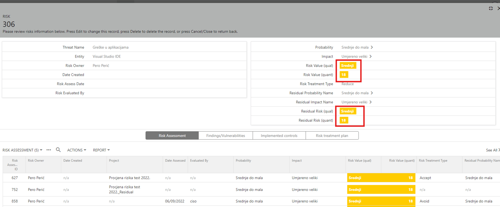Click Accept treatment type in row 627
500x207 pixels.
425,178
